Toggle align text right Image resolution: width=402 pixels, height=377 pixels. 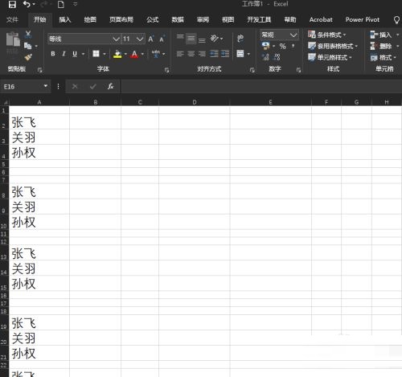point(202,54)
